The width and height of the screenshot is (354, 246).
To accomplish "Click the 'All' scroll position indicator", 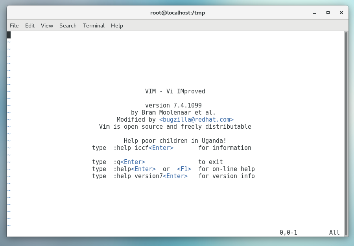I will [334, 233].
